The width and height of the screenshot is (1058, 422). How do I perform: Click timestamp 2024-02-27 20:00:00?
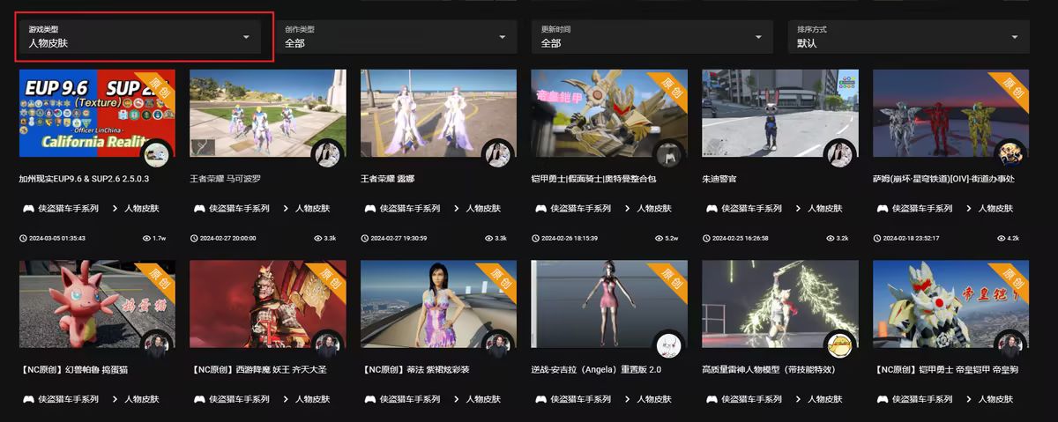coord(229,239)
